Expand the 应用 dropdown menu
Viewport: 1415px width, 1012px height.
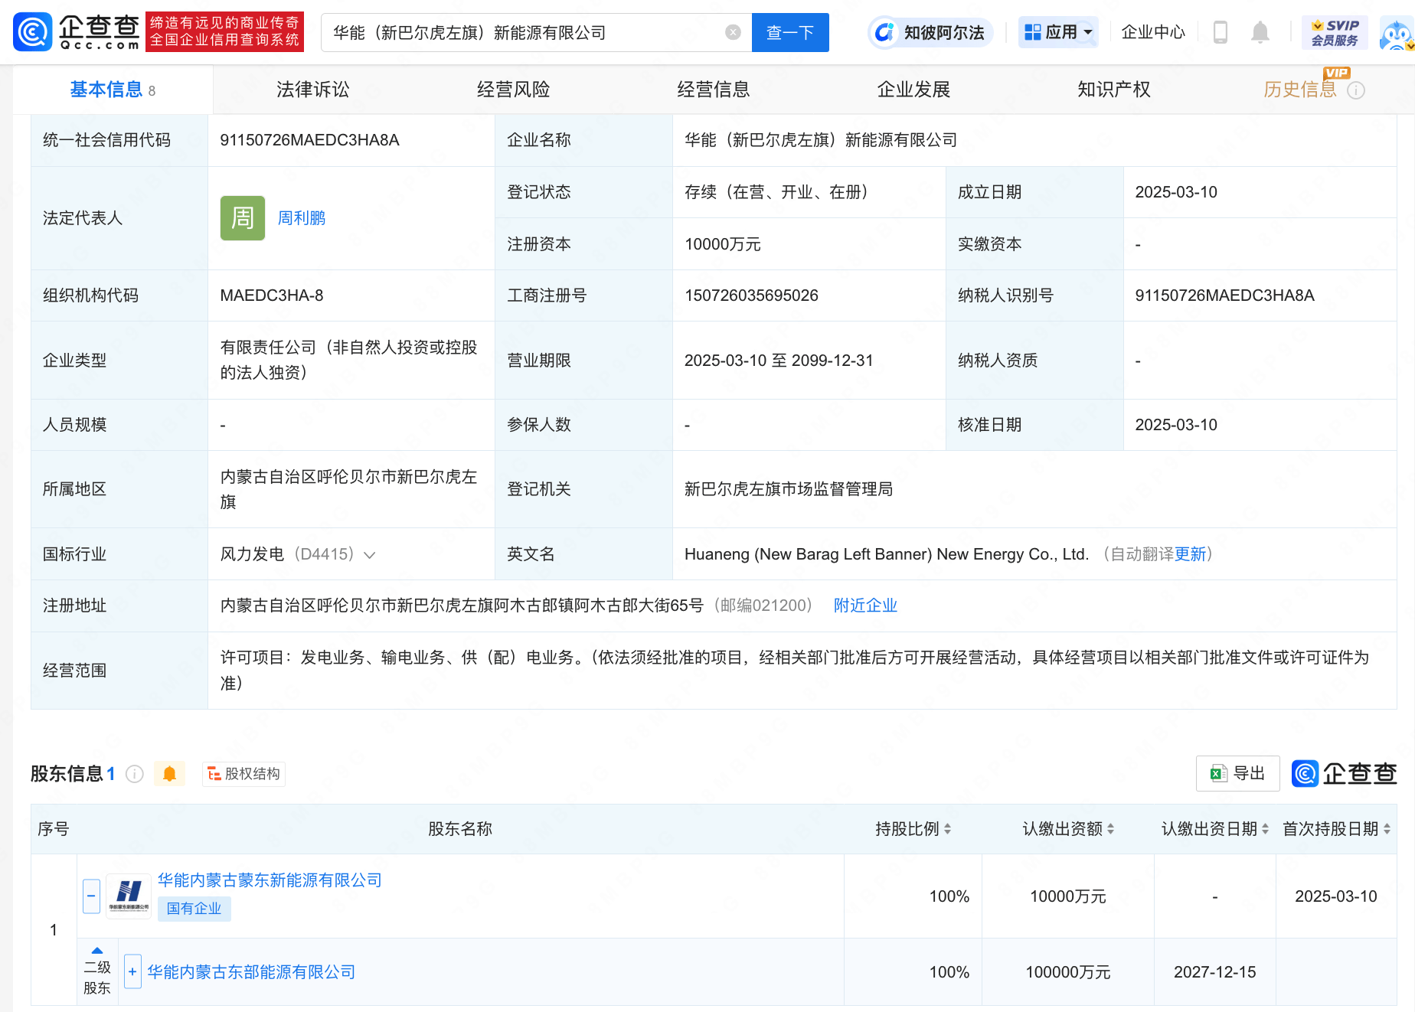point(1058,32)
